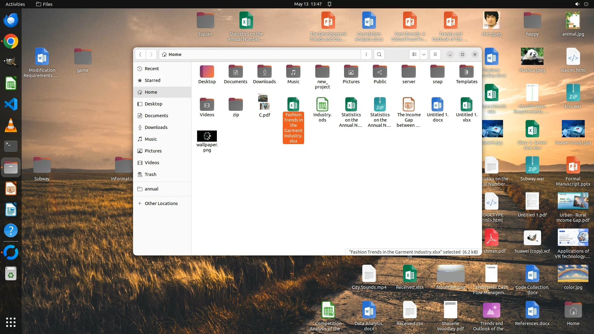Viewport: 594px width, 334px height.
Task: Select the C.pdf file thumbnail
Action: [264, 102]
